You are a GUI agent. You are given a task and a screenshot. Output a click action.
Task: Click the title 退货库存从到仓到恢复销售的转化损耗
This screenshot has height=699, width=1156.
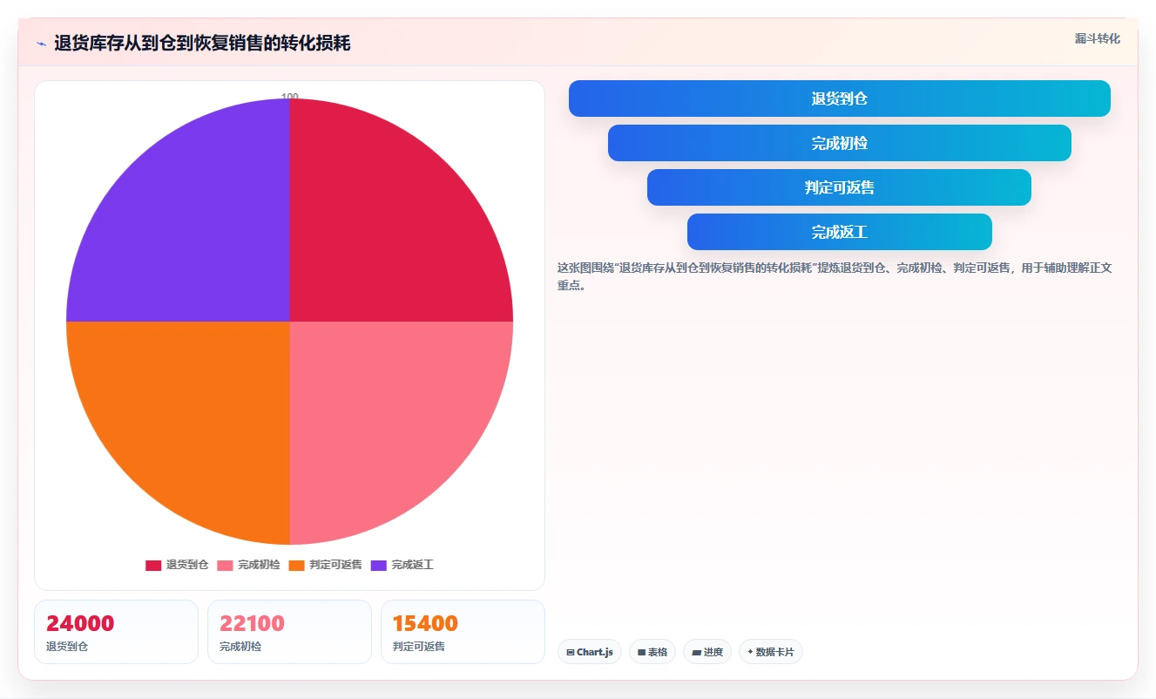202,44
